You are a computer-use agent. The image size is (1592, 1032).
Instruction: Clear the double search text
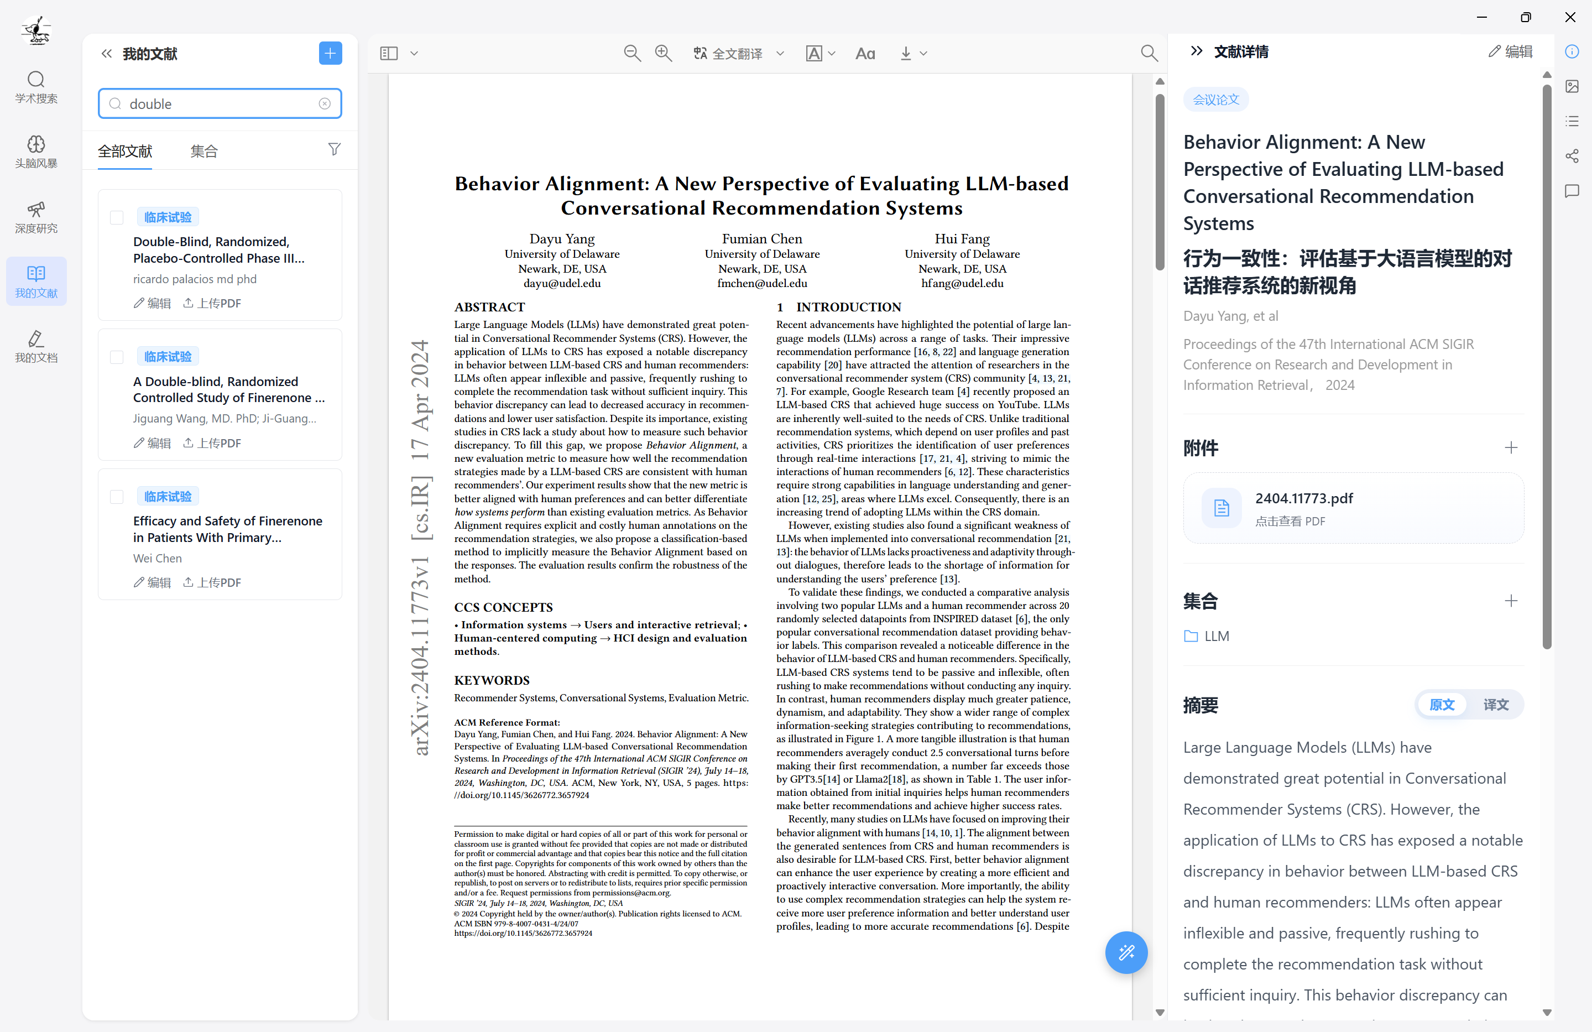pyautogui.click(x=325, y=103)
